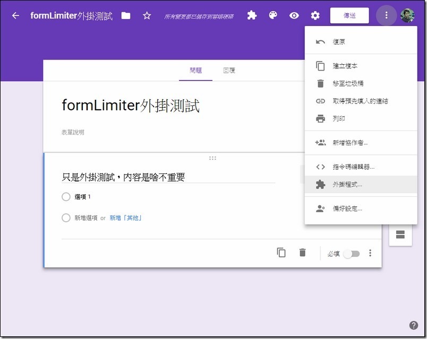Click the 傳送 send button
This screenshot has height=339, width=427.
[x=349, y=15]
